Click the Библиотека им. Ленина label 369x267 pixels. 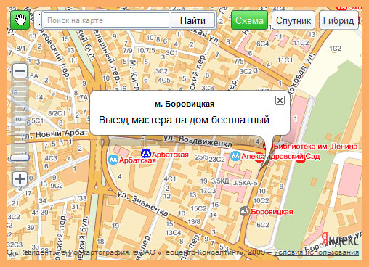(315, 147)
